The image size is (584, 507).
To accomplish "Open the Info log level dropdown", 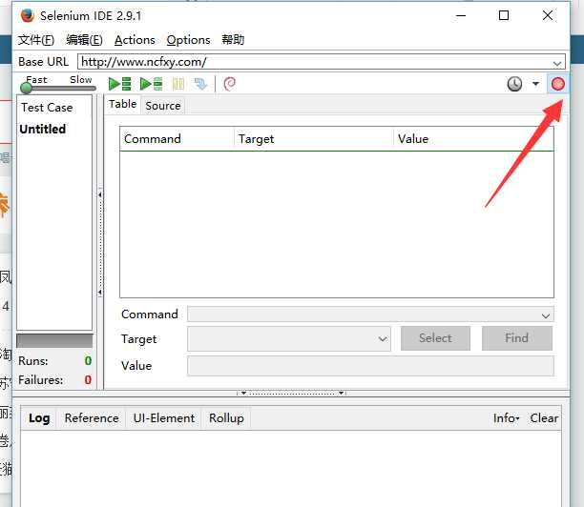I will [x=506, y=418].
